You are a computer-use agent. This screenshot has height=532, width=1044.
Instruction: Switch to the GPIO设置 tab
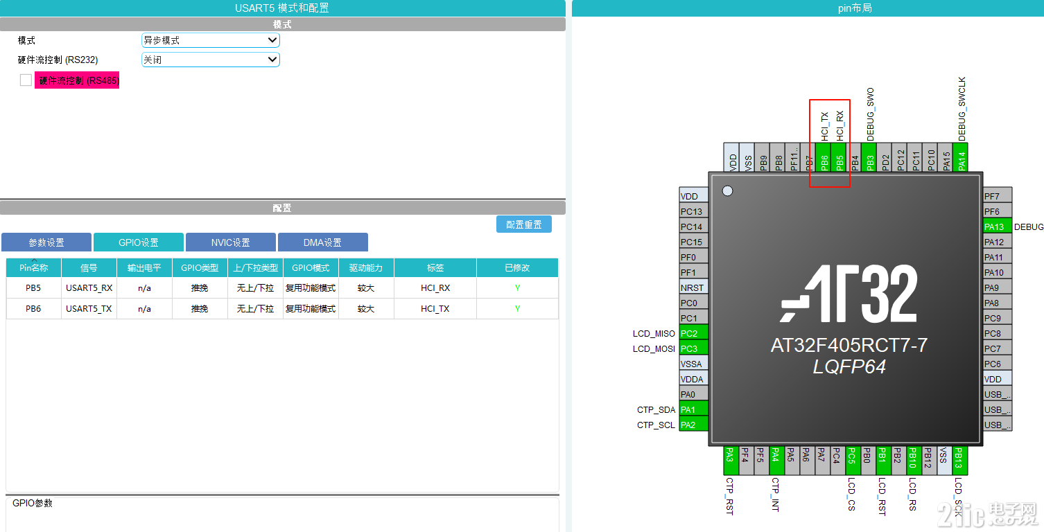pos(139,242)
